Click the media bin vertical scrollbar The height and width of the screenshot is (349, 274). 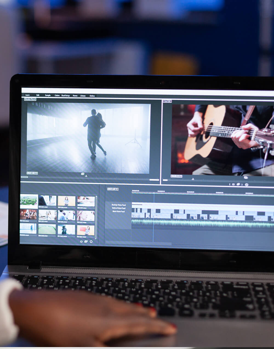click(x=96, y=216)
